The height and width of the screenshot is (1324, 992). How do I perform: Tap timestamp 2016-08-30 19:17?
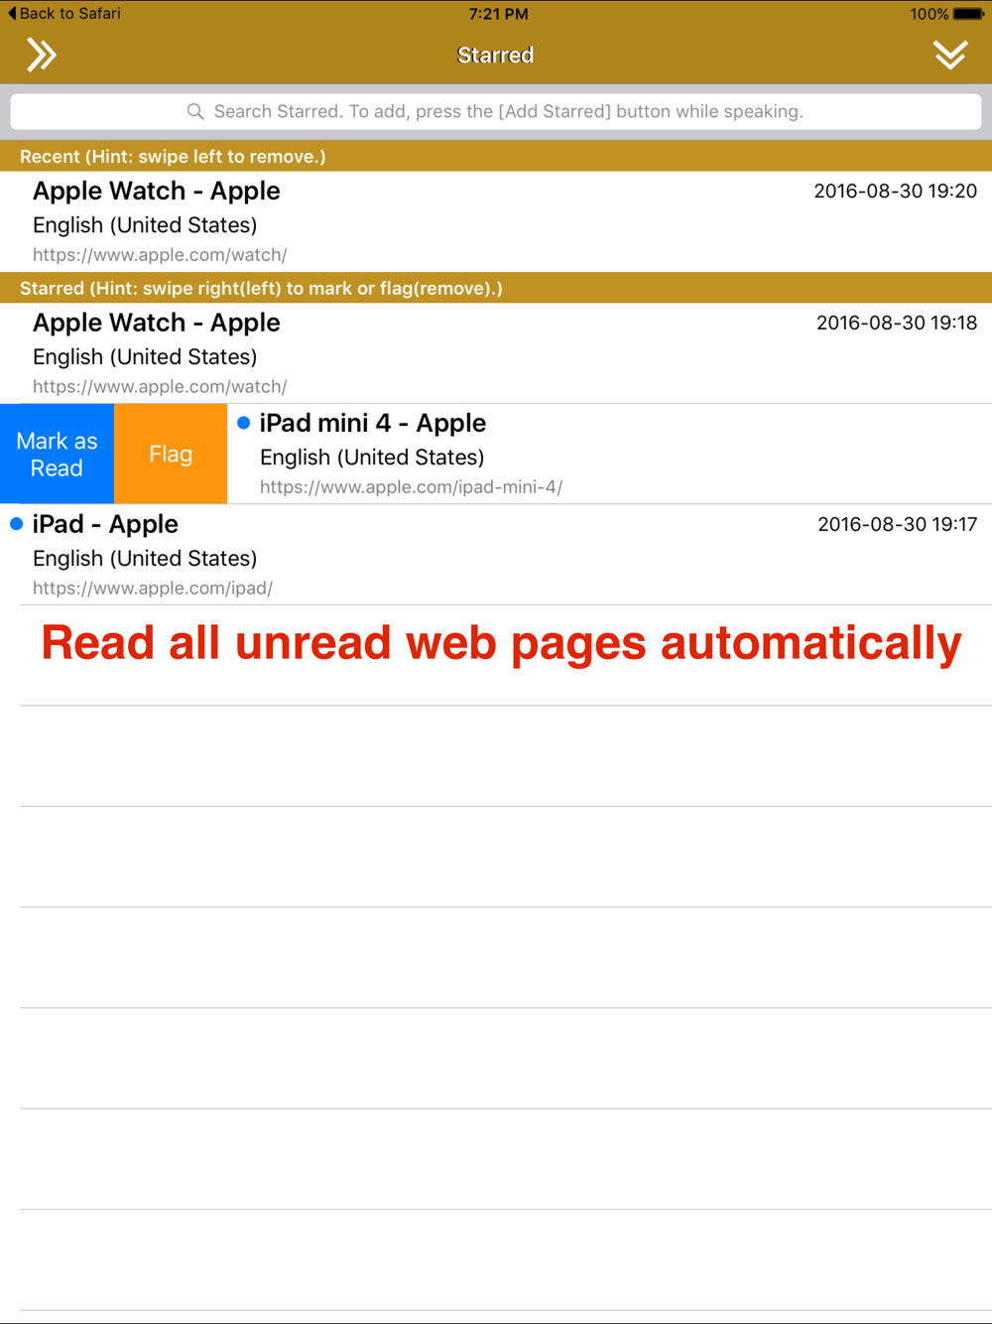pos(897,524)
